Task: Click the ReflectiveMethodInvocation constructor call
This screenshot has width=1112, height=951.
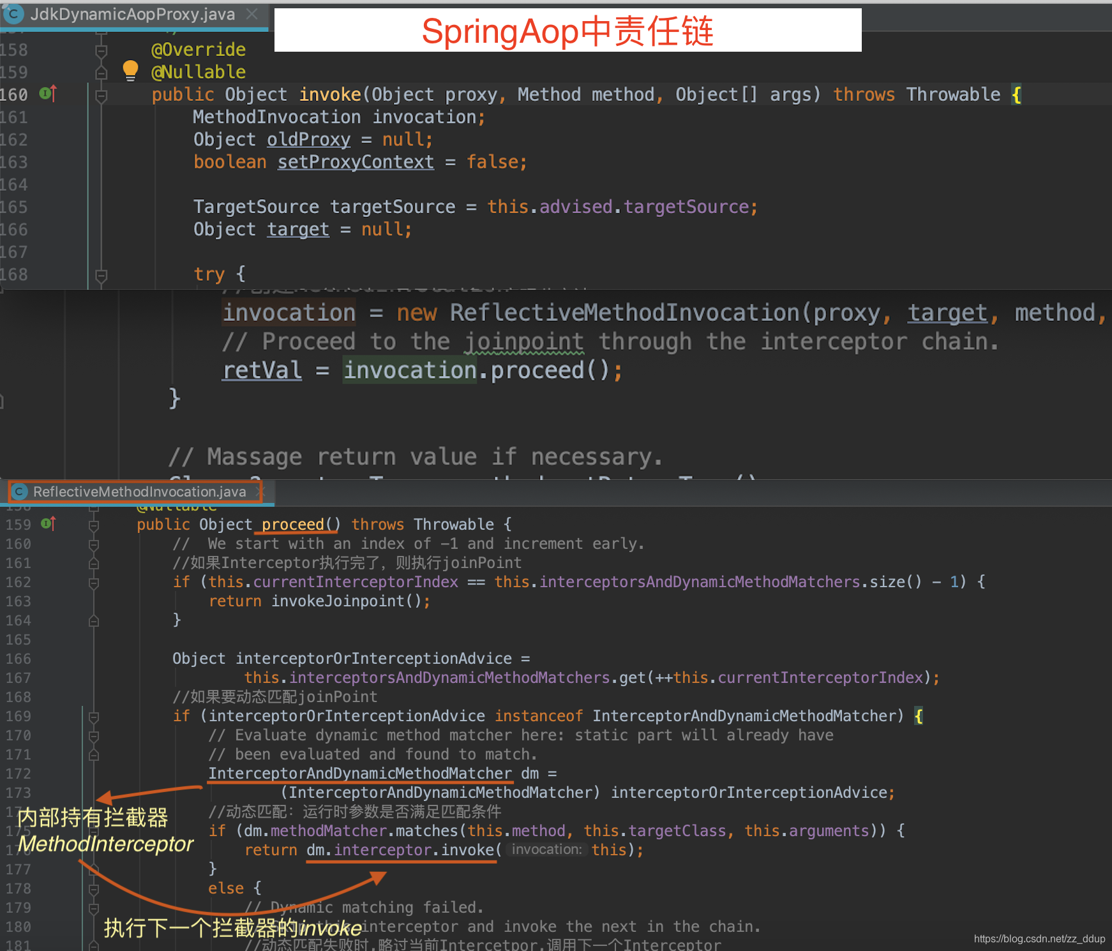Action: 624,313
